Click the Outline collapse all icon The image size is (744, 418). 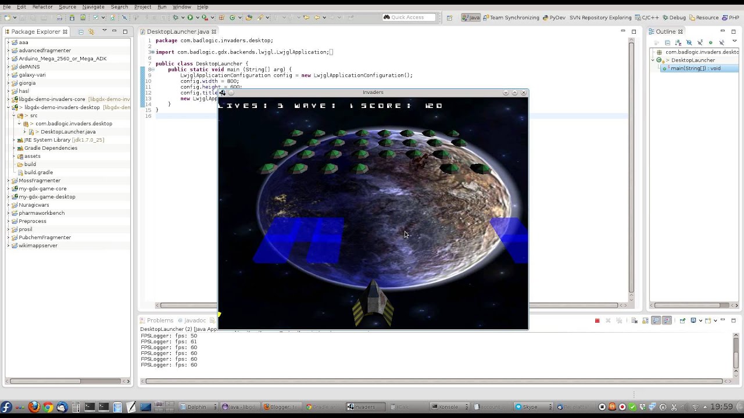pos(667,43)
